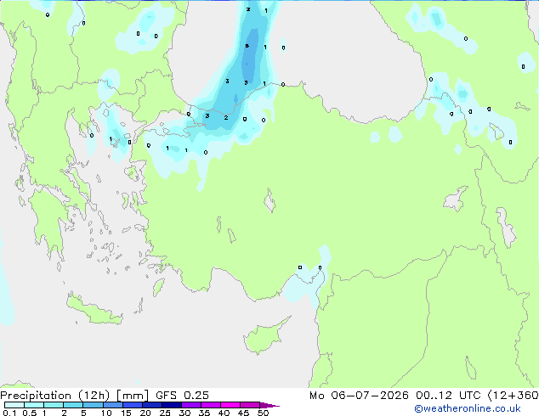Click the '0.5' legend scale label
Screen dimensions: 539x416
(30, 413)
